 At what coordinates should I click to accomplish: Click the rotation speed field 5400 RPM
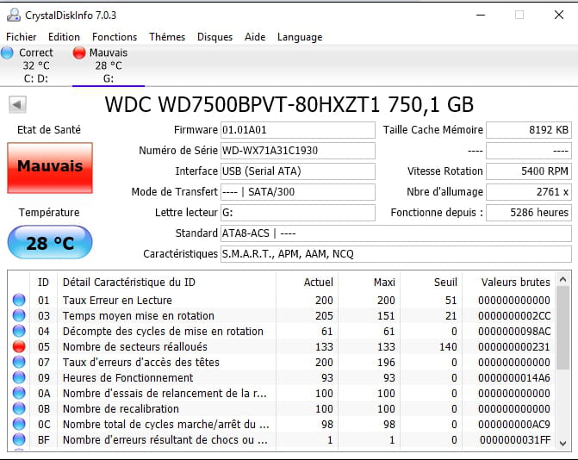click(529, 171)
